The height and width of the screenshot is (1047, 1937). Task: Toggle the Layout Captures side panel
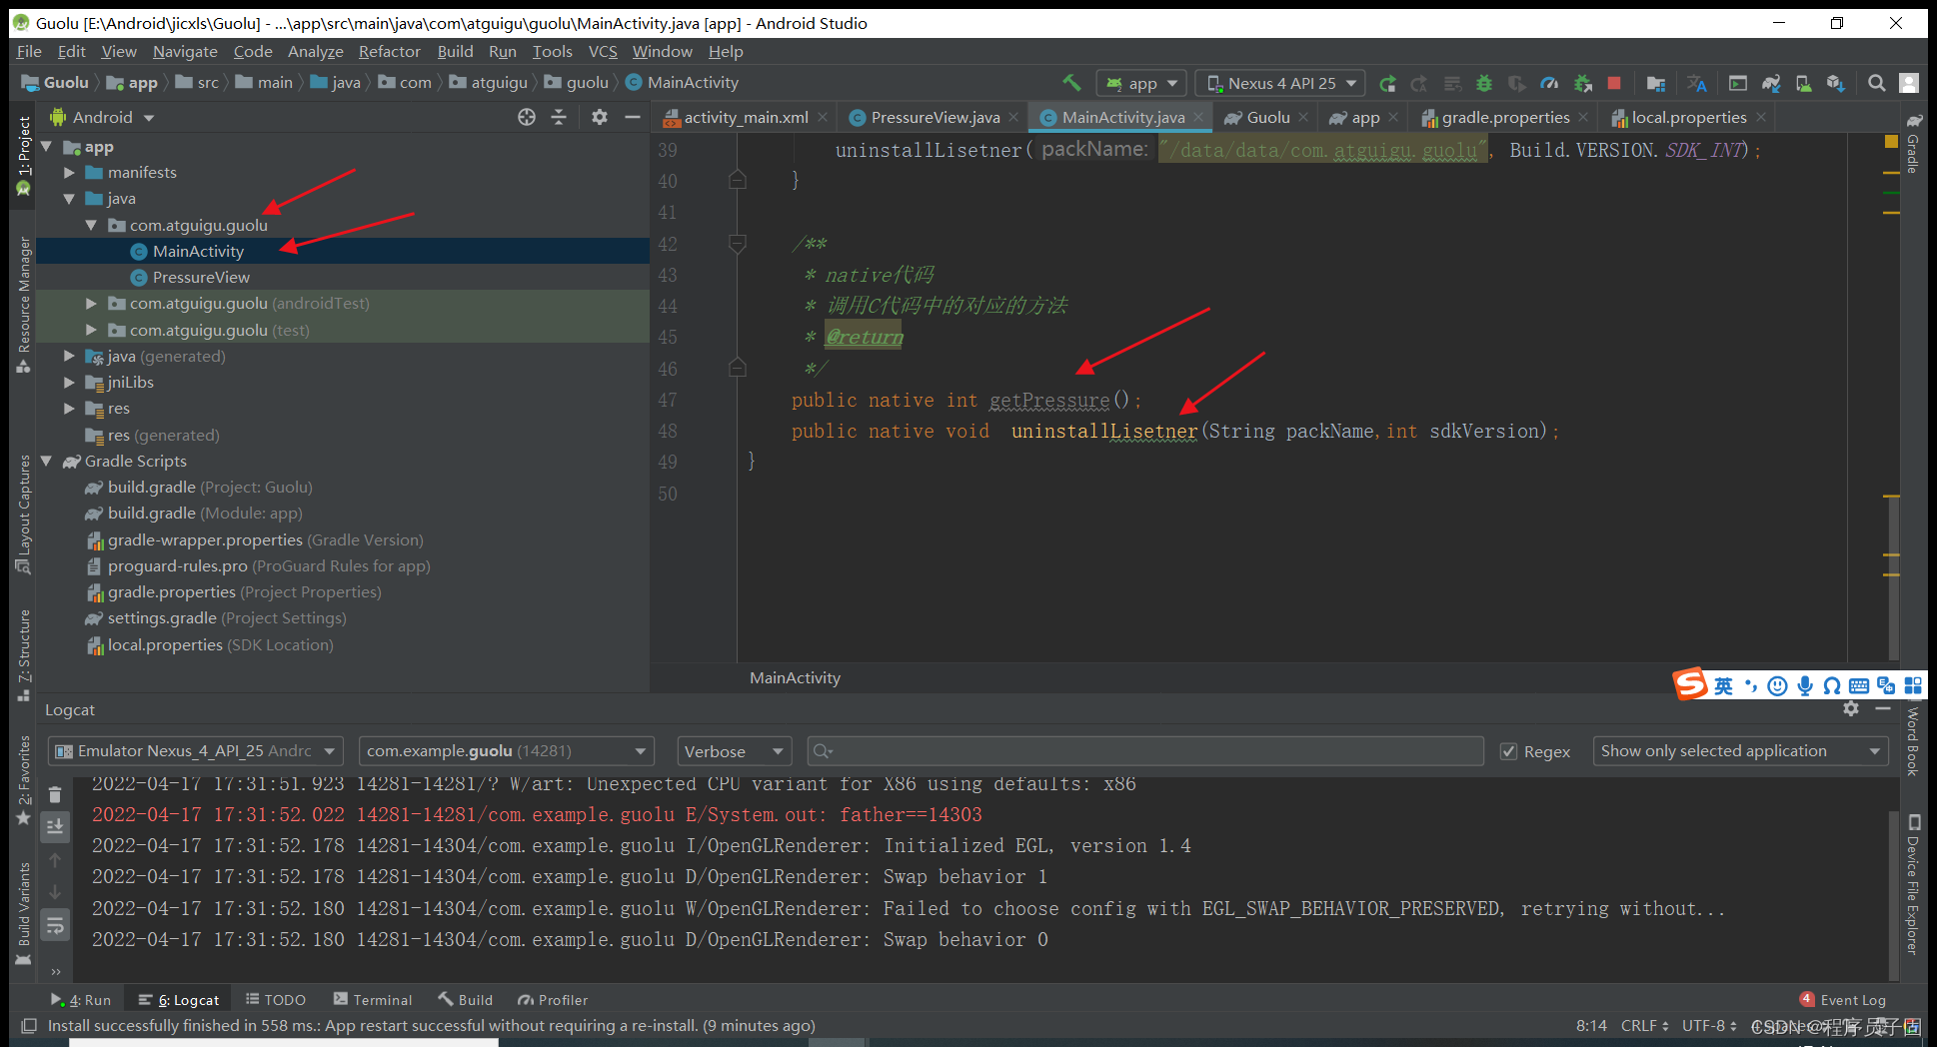[x=24, y=515]
